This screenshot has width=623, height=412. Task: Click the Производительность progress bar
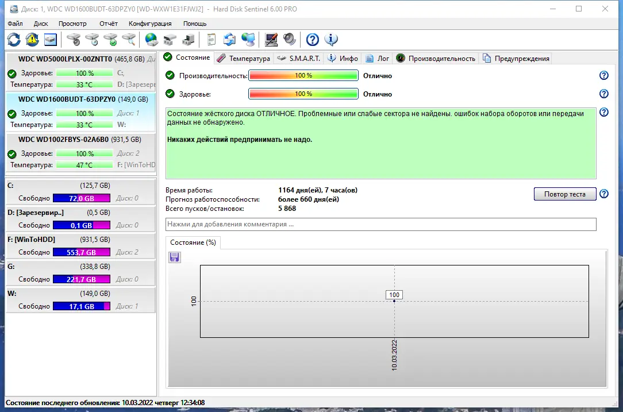pyautogui.click(x=303, y=75)
